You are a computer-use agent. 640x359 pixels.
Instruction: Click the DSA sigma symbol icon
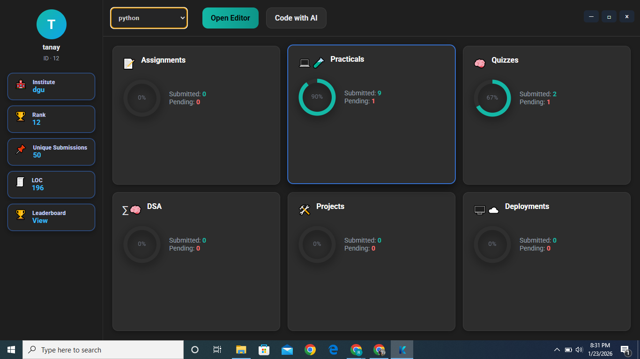point(125,210)
